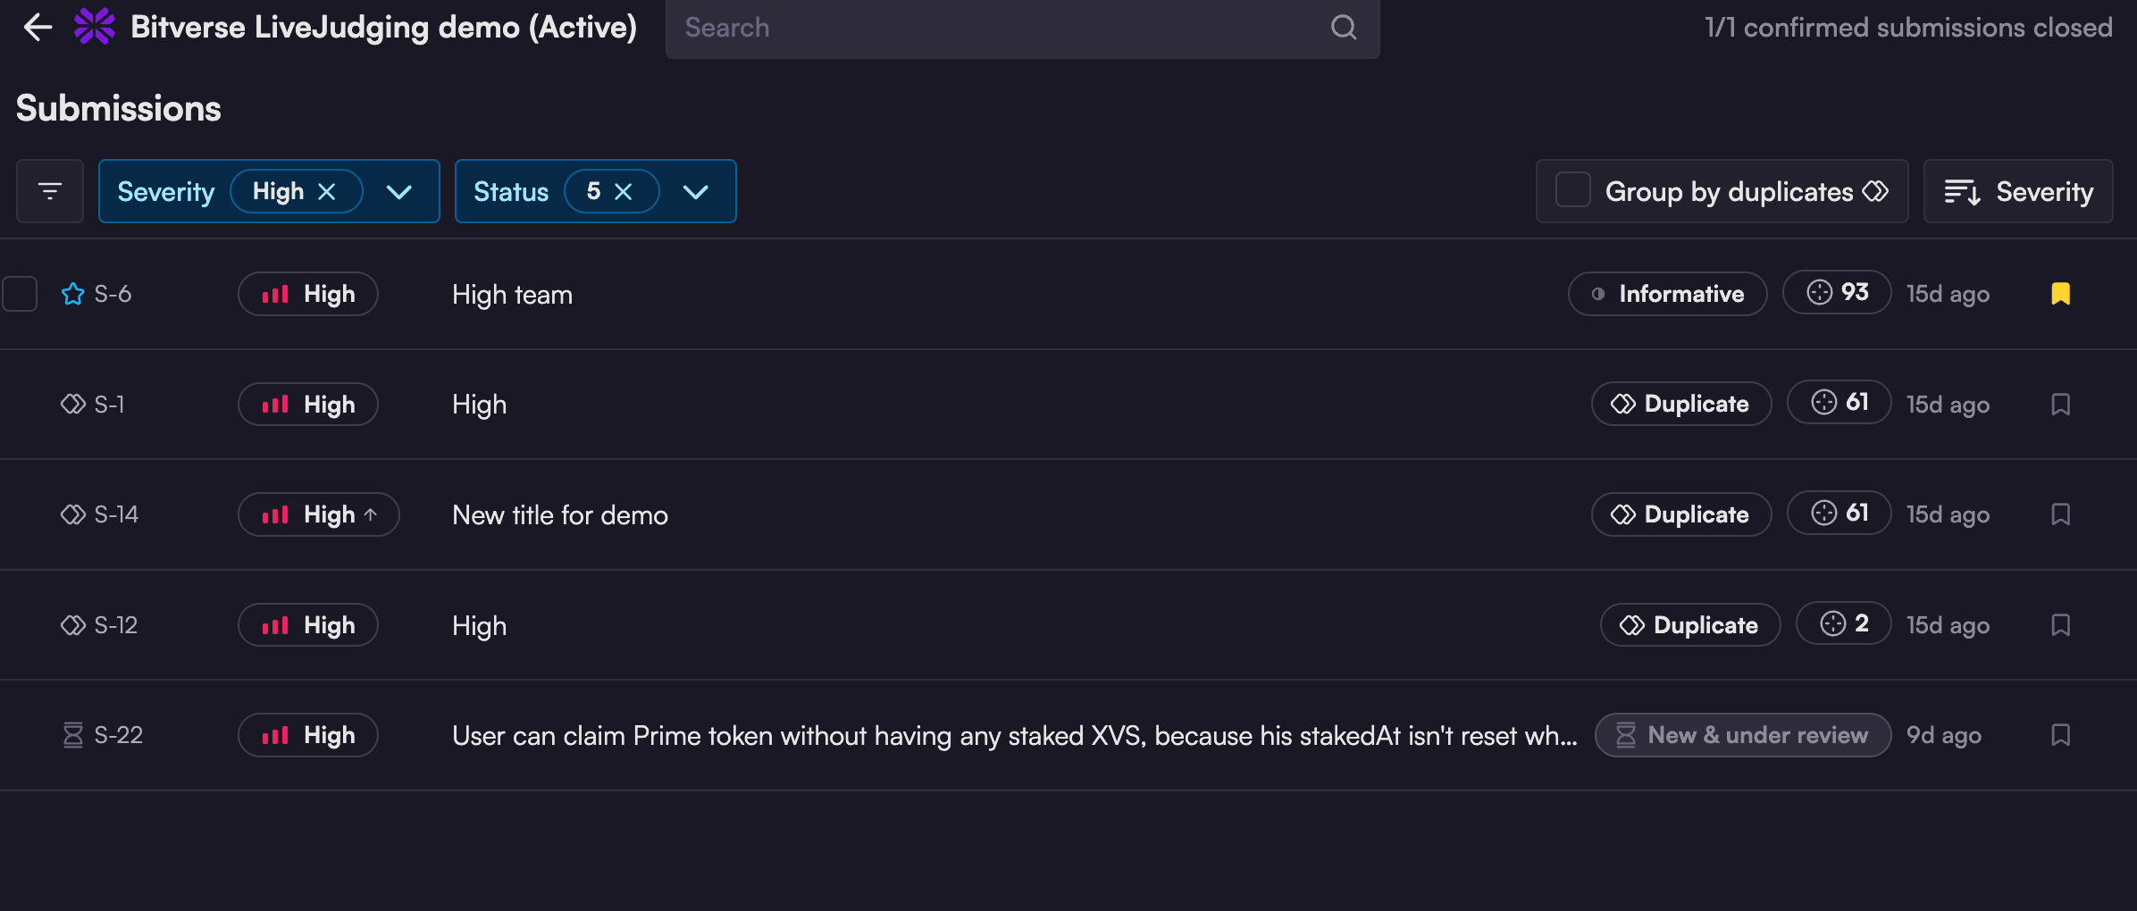The image size is (2137, 911).
Task: Bookmark the S-1 submission
Action: click(x=2060, y=405)
